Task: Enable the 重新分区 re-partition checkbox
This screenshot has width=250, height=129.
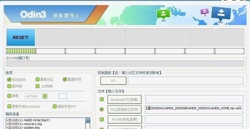Action: point(37,79)
